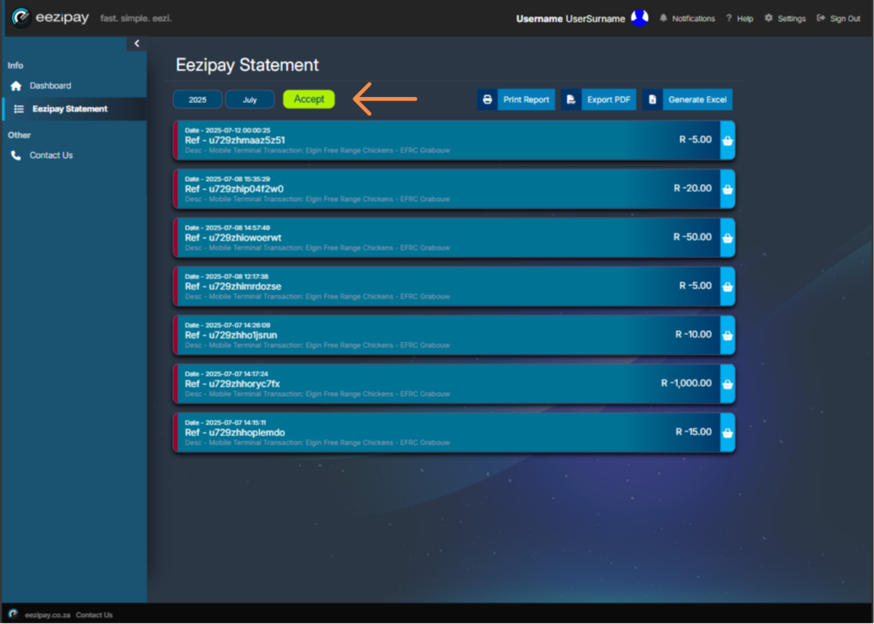Open the 2025 year selector
874x624 pixels.
click(x=198, y=99)
